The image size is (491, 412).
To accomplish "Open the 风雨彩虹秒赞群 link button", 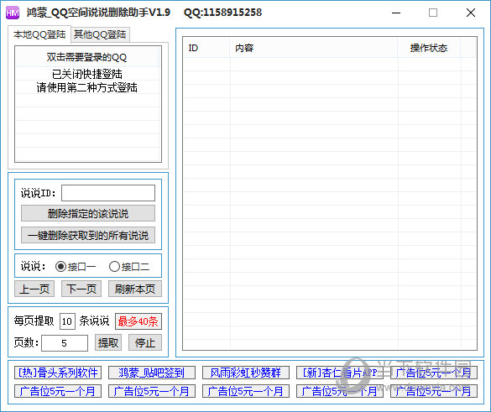I will point(246,373).
